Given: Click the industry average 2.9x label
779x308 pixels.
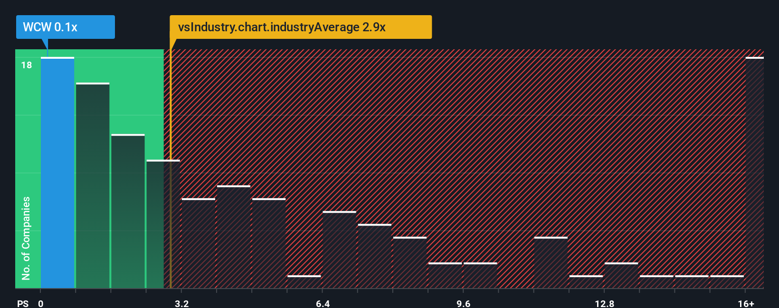Looking at the screenshot, I should pyautogui.click(x=301, y=27).
